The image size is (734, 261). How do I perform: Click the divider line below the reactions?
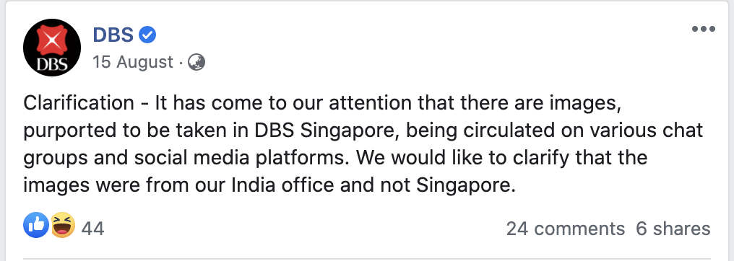367,258
